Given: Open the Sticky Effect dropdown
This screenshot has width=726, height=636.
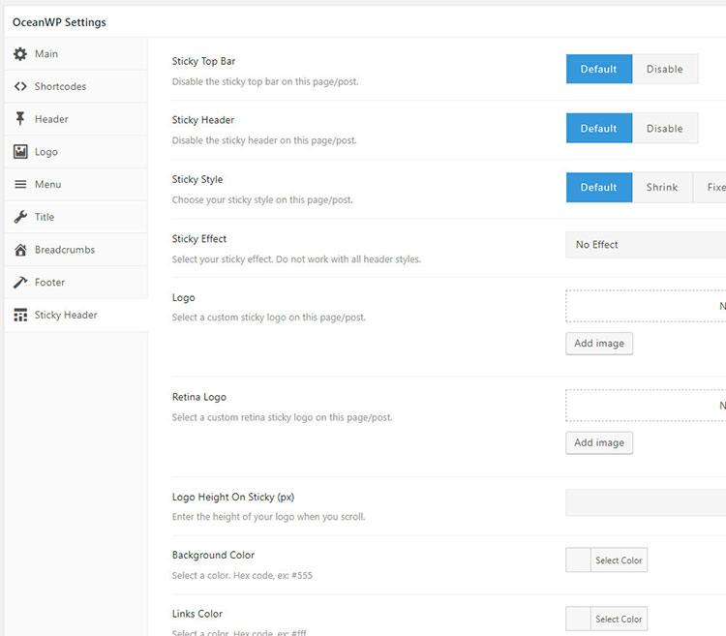Looking at the screenshot, I should (x=645, y=245).
